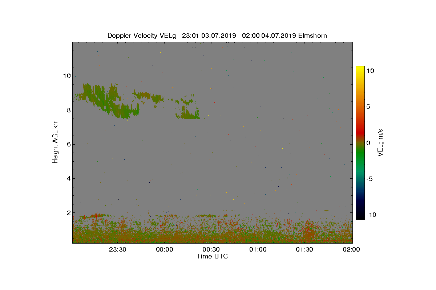Click the colorbar tick label -10
Viewport: 436px width, 290px height.
click(371, 215)
